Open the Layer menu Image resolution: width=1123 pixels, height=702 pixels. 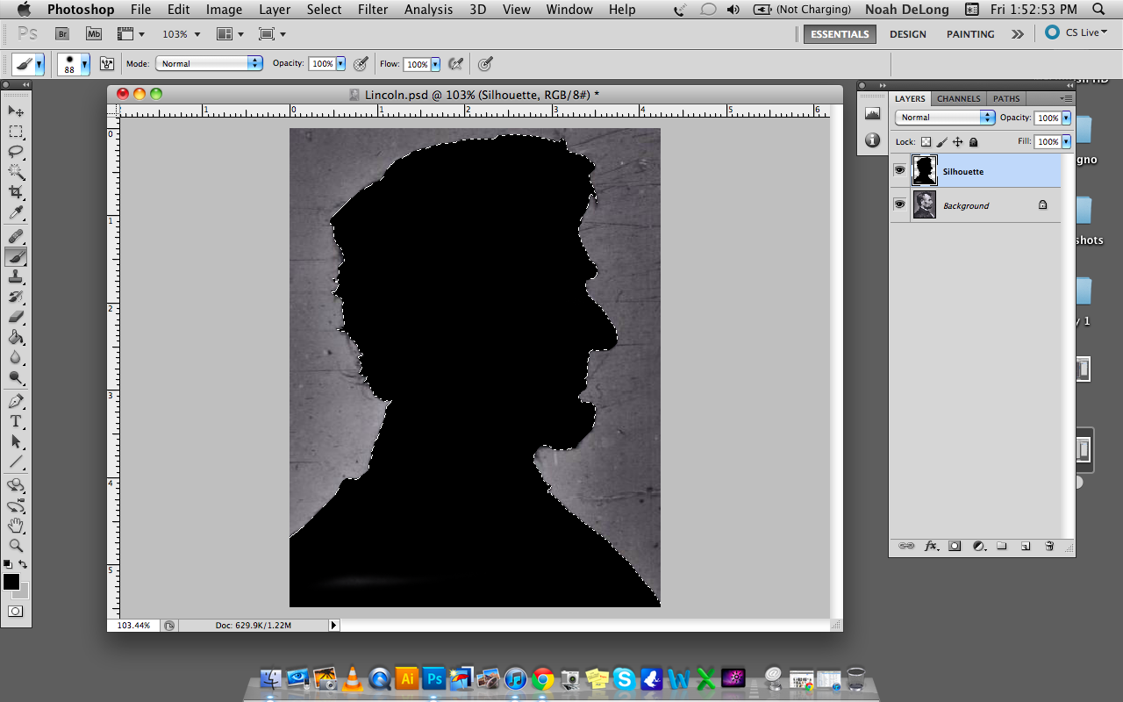[x=275, y=10]
